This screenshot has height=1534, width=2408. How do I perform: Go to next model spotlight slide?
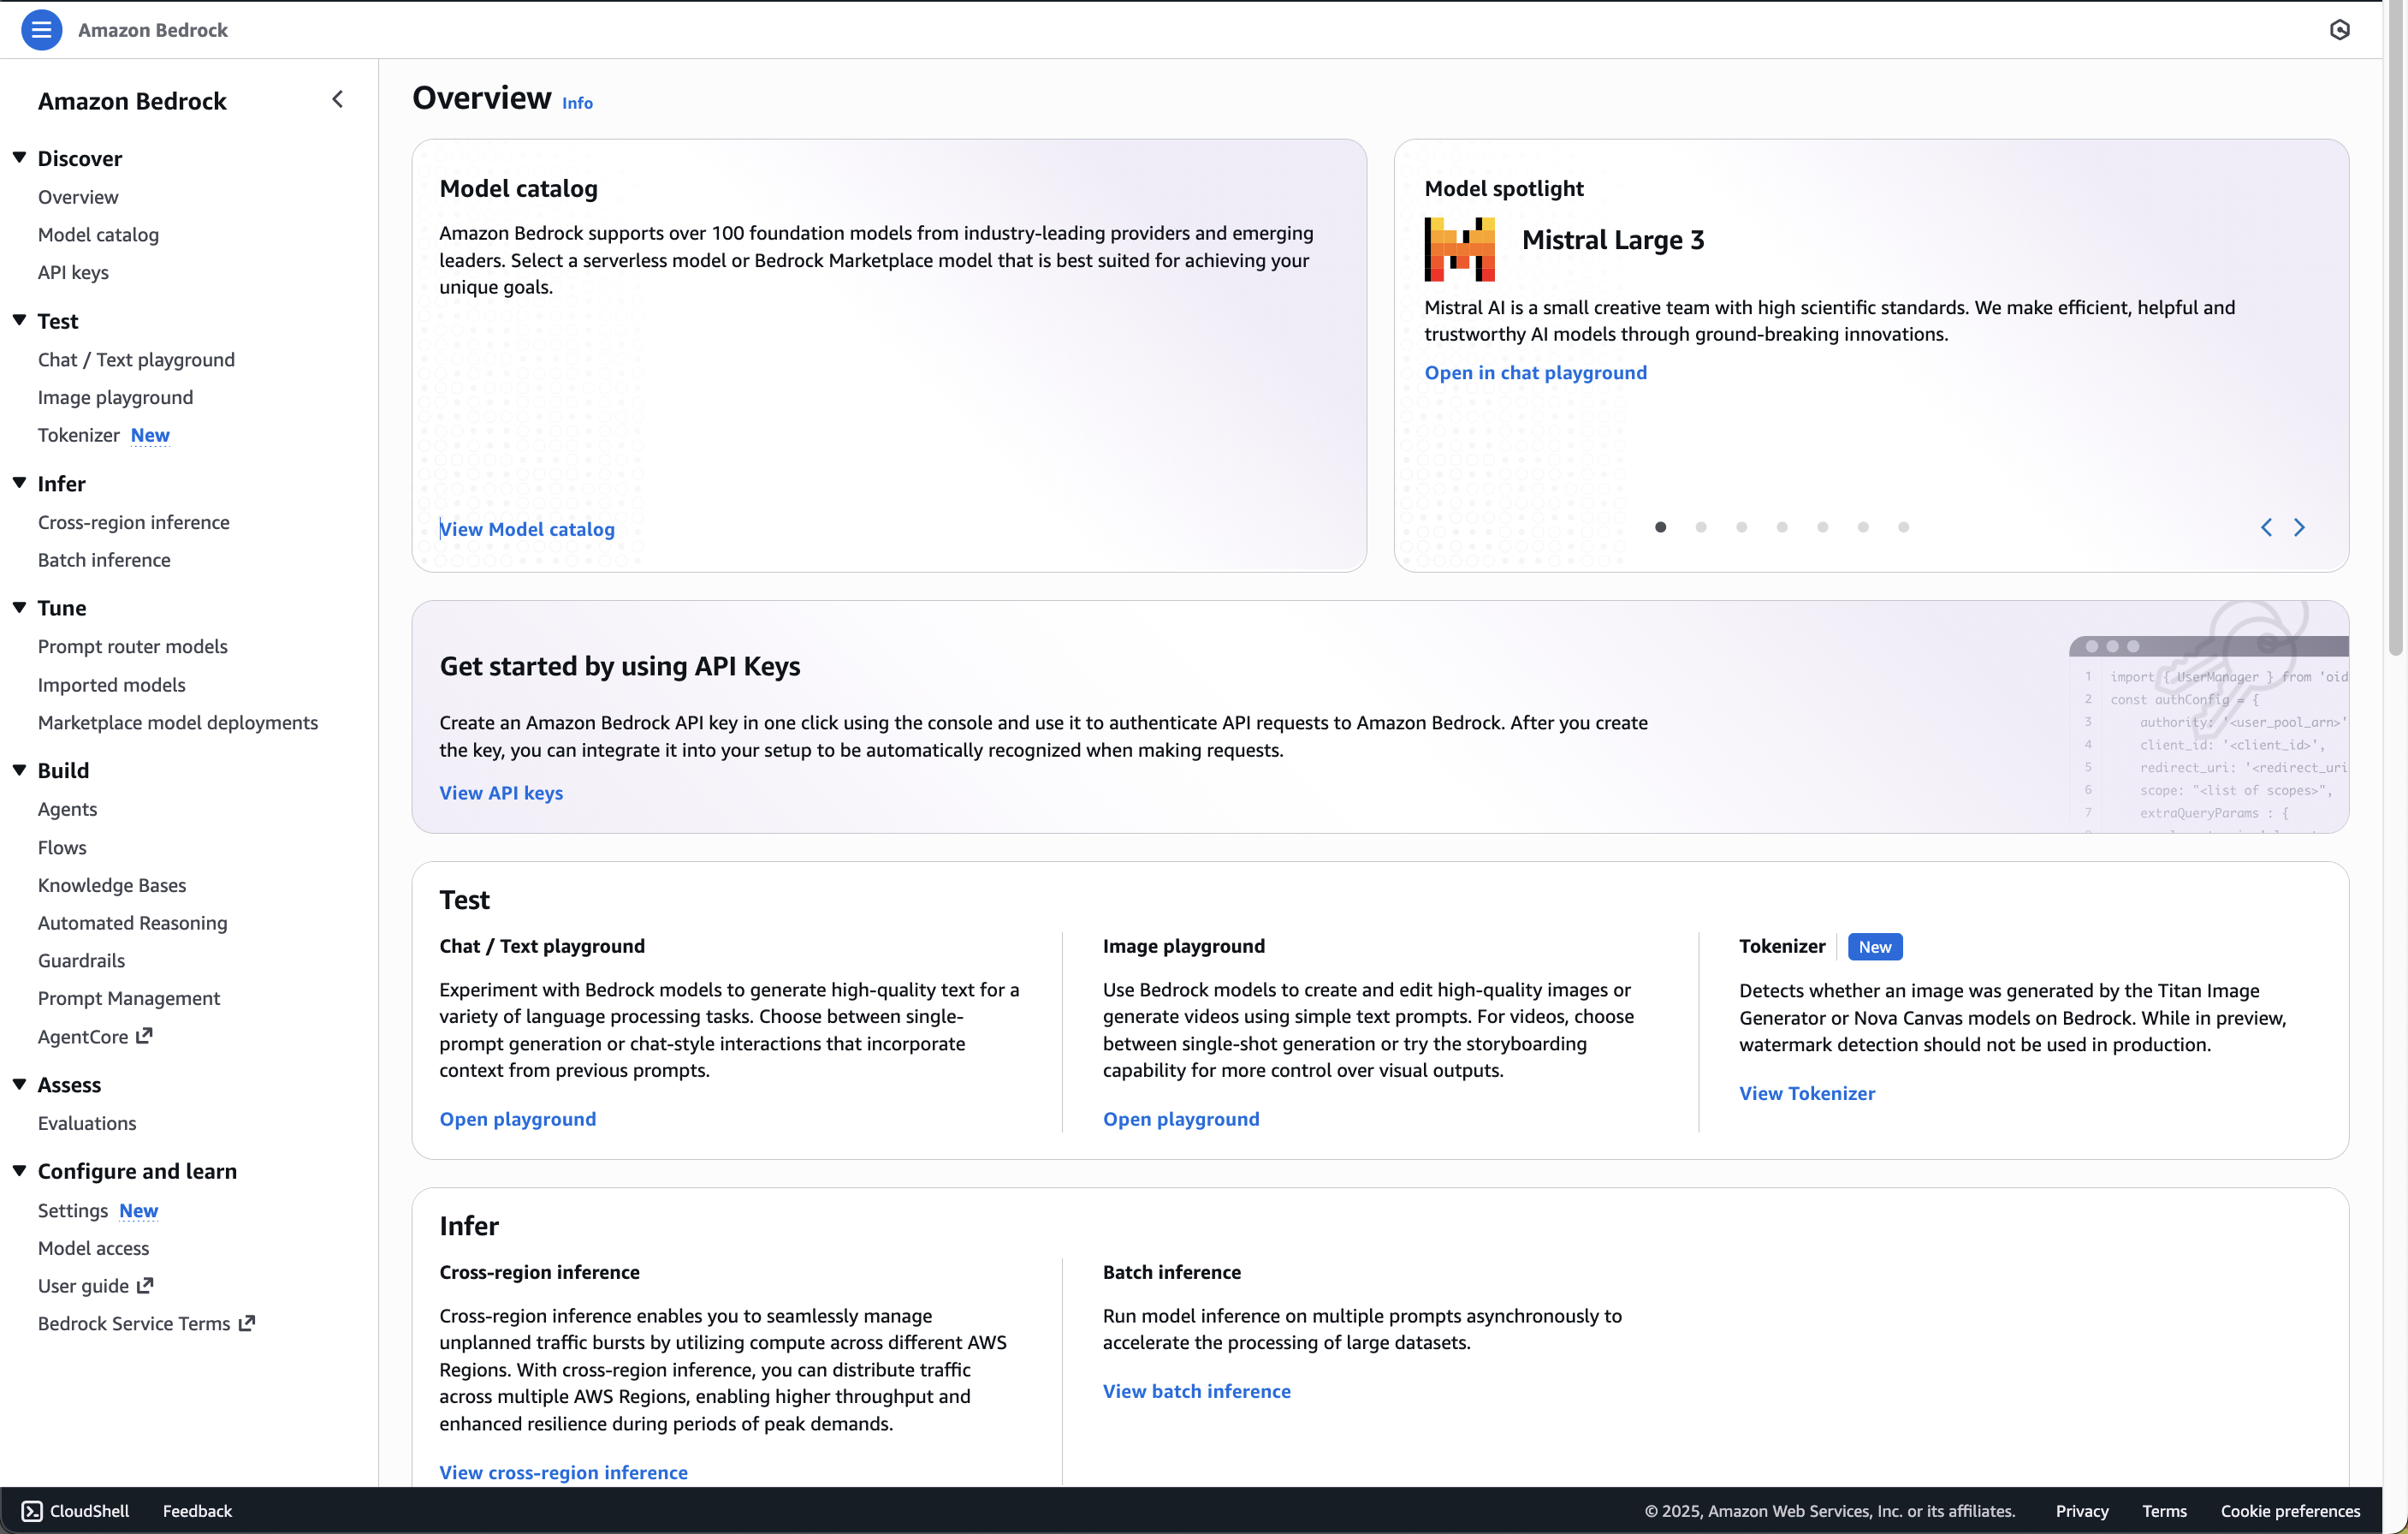[2299, 527]
